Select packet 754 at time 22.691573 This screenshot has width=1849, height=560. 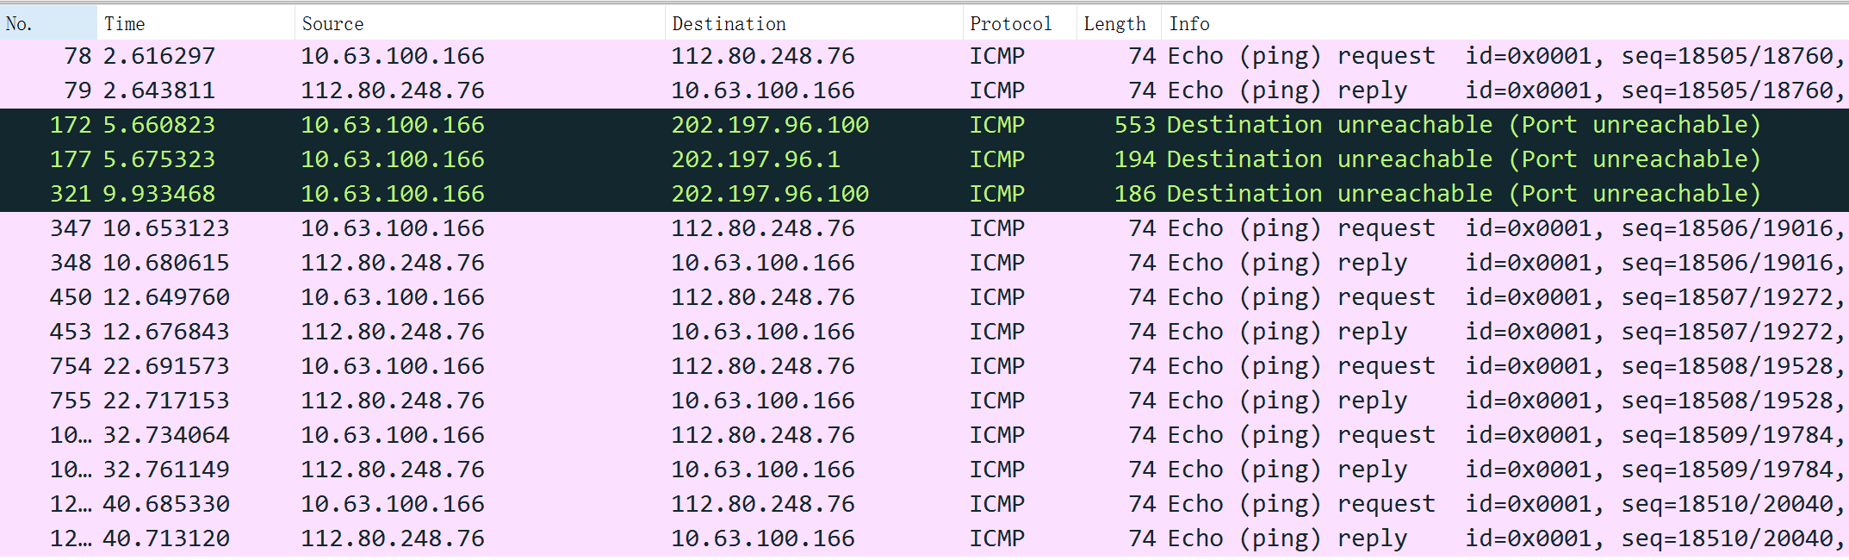coord(924,367)
